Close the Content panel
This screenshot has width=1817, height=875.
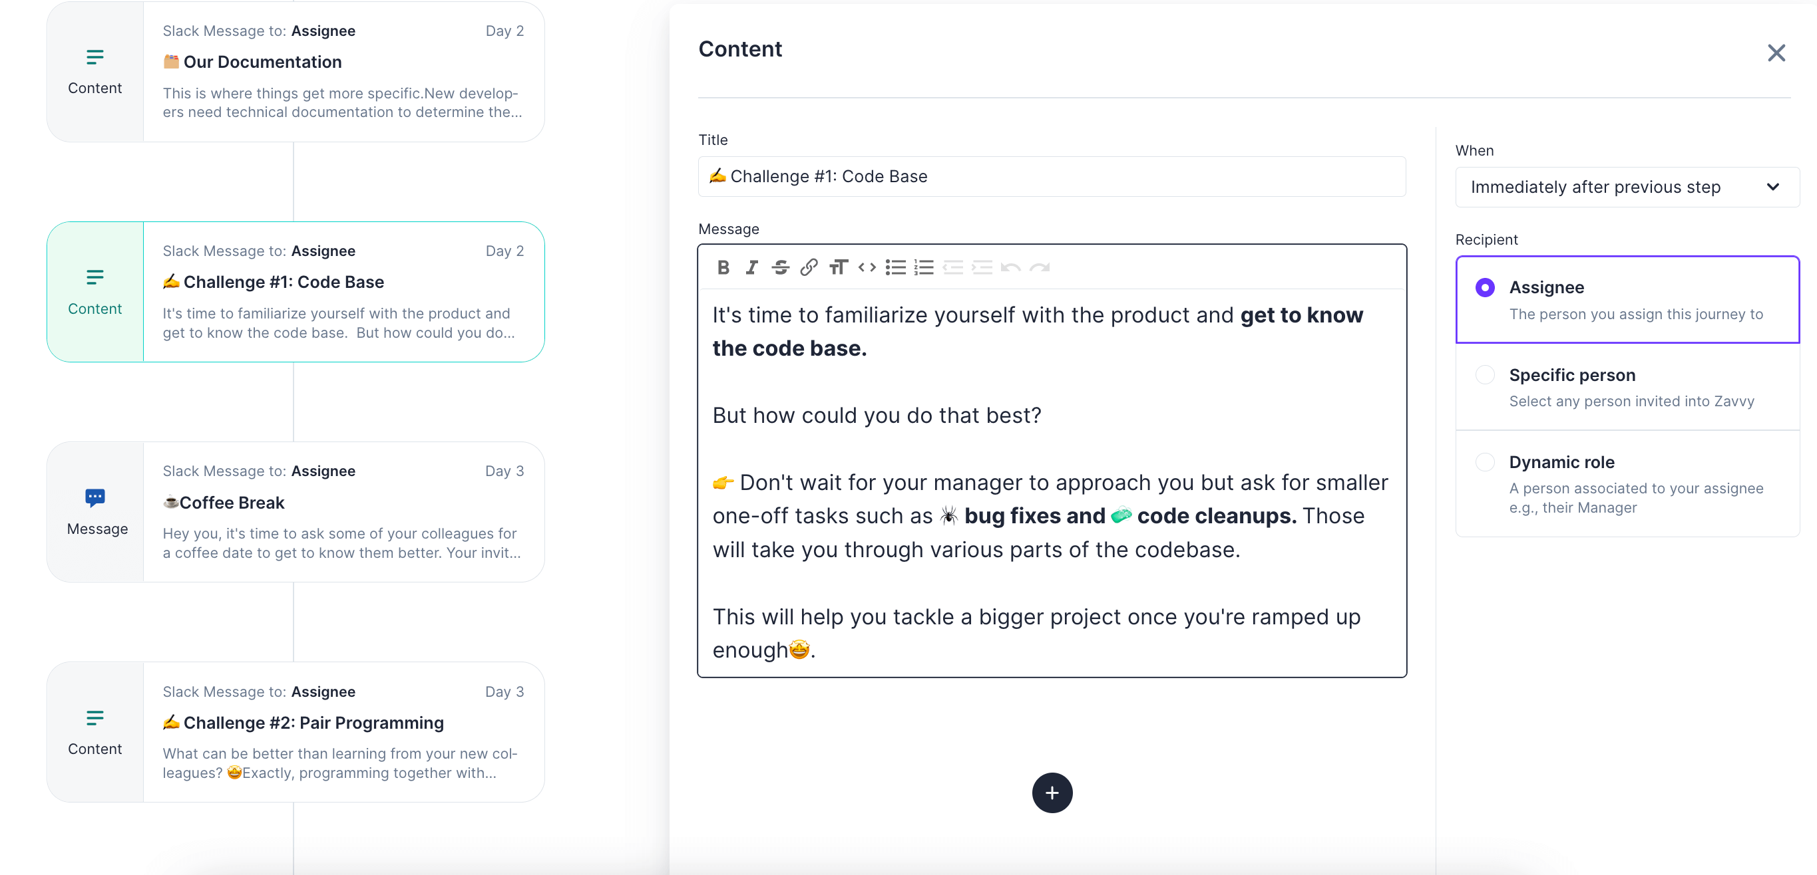(x=1775, y=53)
